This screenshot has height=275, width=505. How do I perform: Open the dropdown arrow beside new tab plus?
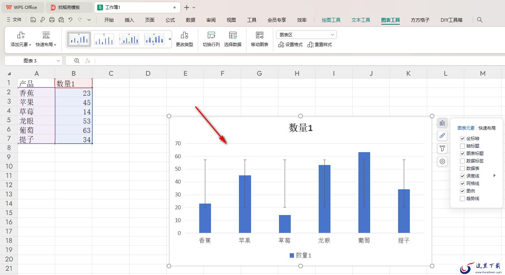194,7
